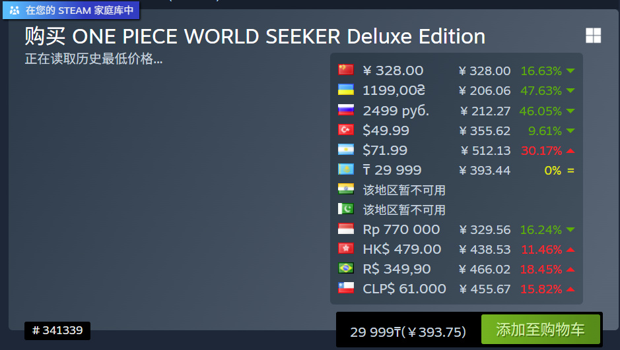
Task: Click the Turkey flag icon
Action: pos(345,130)
